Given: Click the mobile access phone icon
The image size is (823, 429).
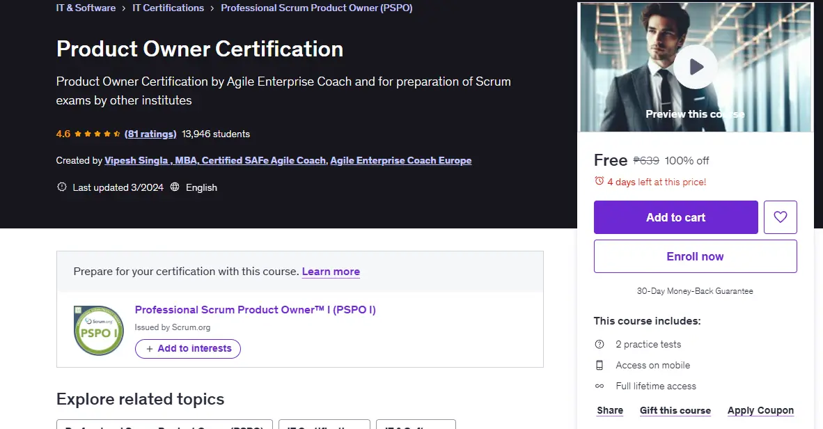Looking at the screenshot, I should click(599, 365).
